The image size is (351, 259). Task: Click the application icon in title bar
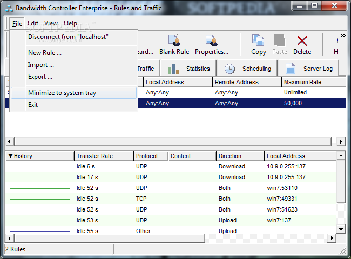point(9,8)
